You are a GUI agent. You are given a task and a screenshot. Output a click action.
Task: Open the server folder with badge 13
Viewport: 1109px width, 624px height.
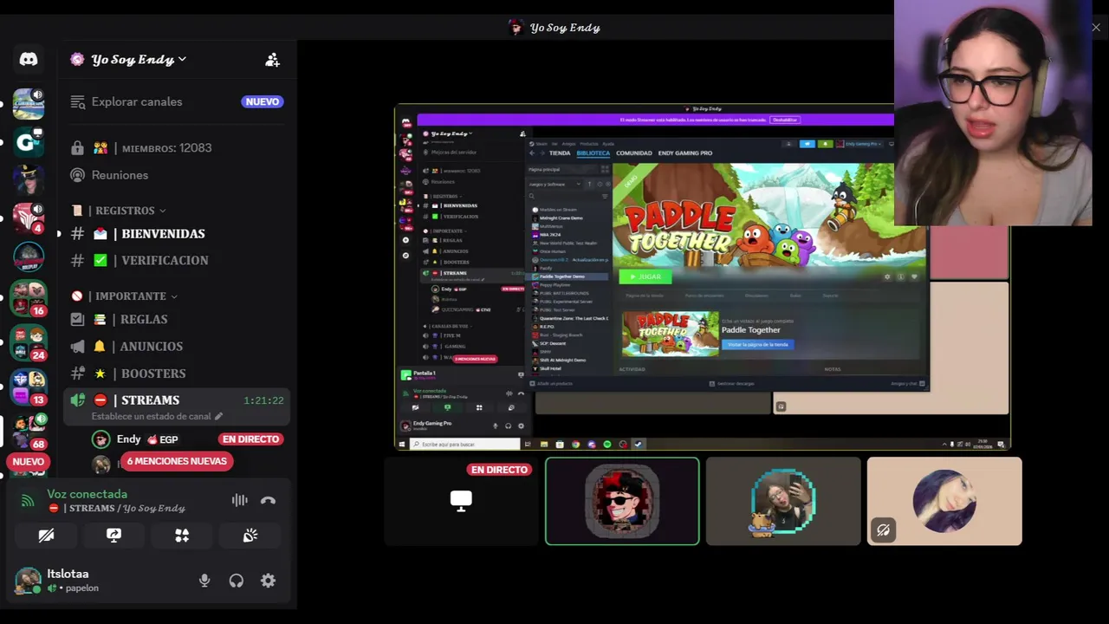28,387
